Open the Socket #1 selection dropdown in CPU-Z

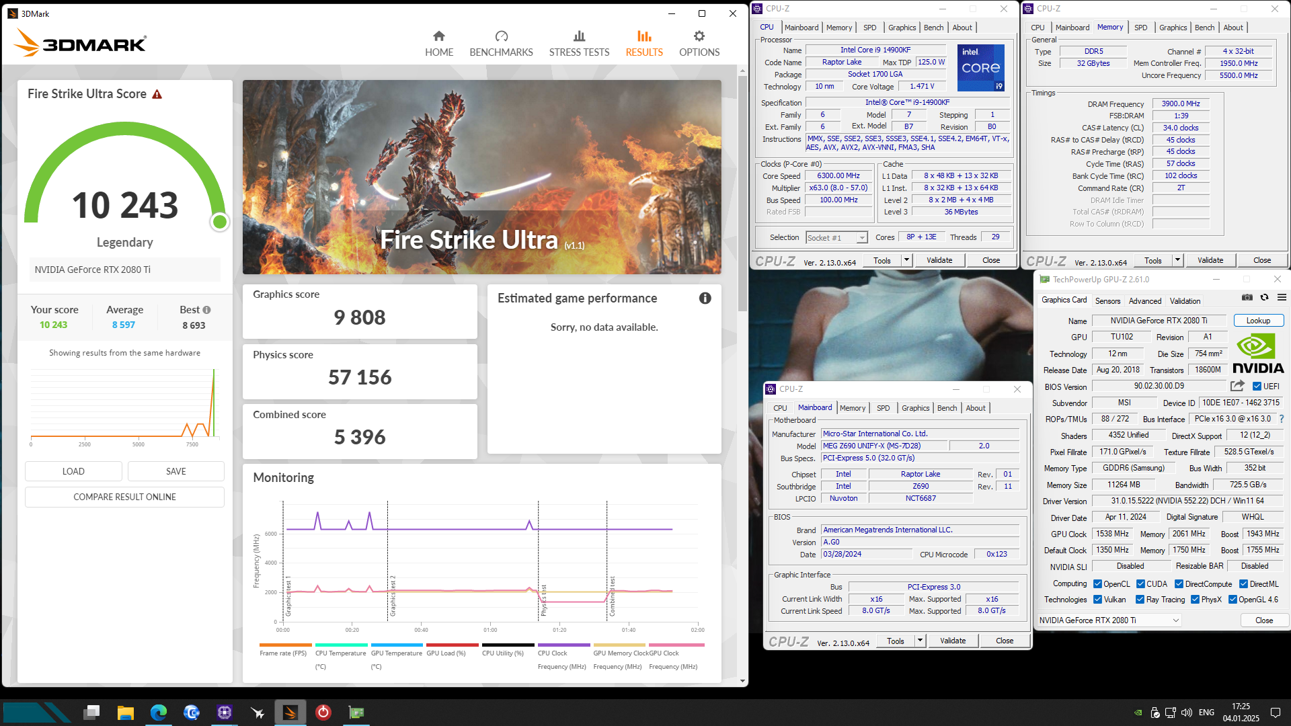pos(836,237)
